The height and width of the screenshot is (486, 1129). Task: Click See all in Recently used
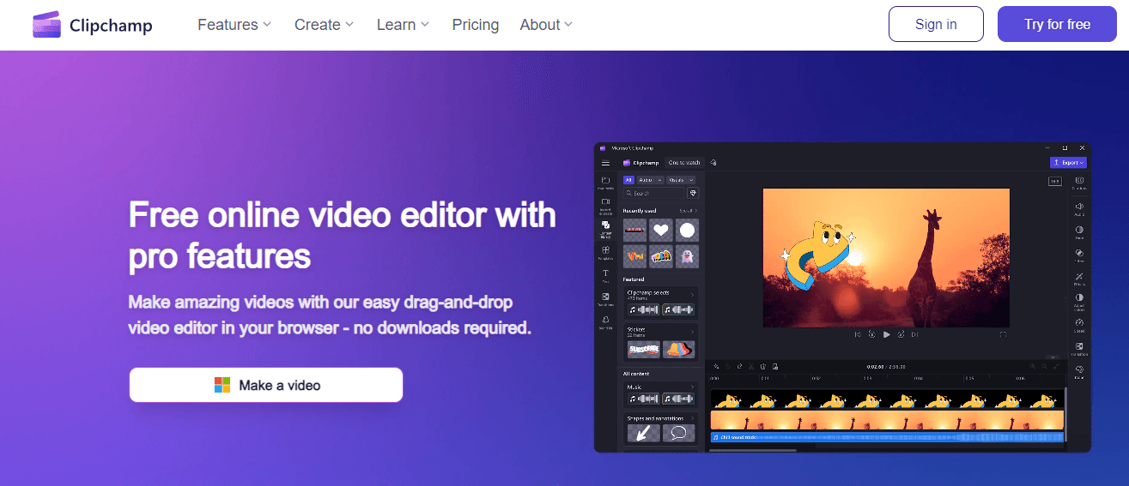point(689,211)
